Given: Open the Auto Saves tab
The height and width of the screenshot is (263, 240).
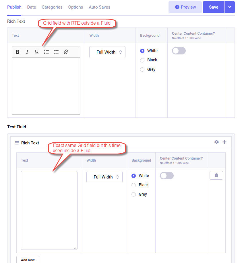Looking at the screenshot, I should [99, 7].
